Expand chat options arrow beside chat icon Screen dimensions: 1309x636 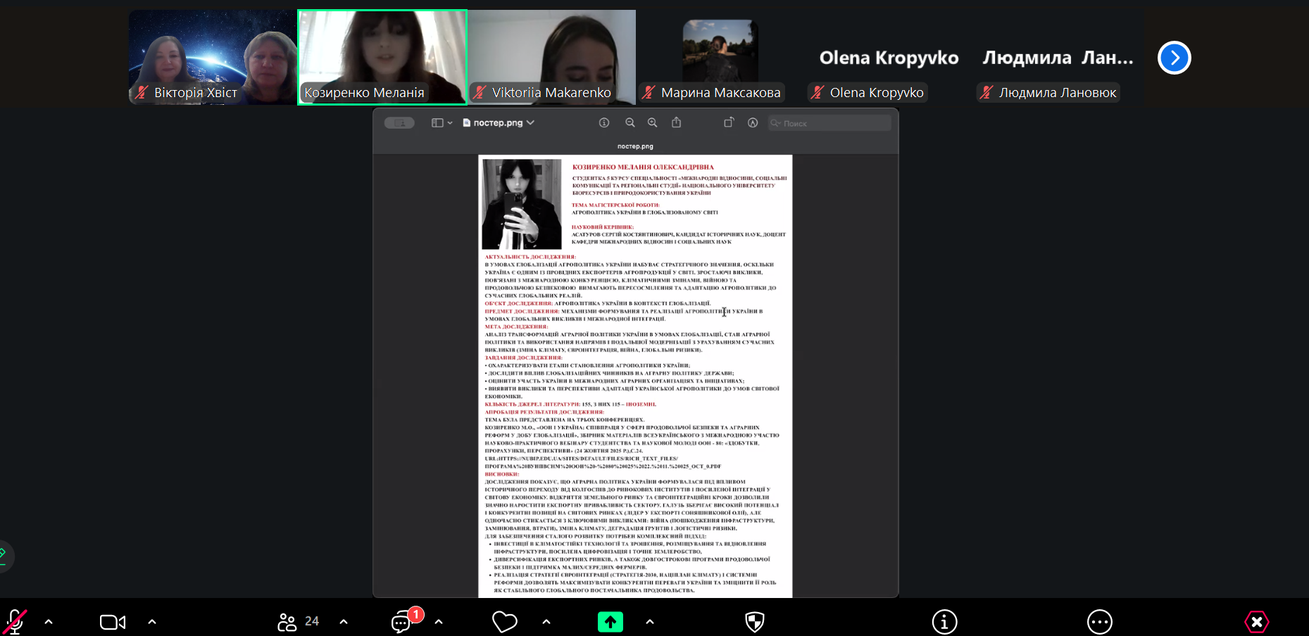click(439, 622)
